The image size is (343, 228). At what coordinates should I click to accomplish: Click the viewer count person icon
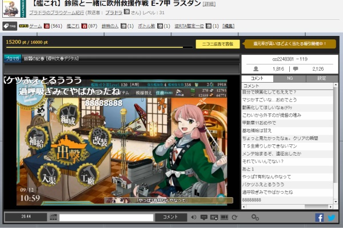[256, 69]
